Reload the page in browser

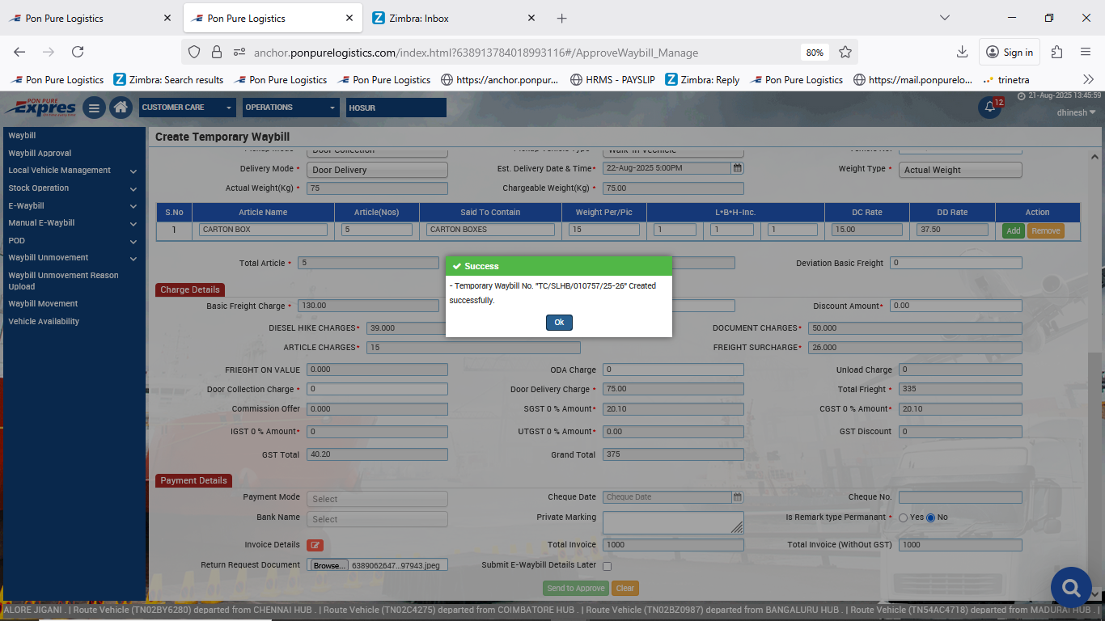pyautogui.click(x=78, y=52)
